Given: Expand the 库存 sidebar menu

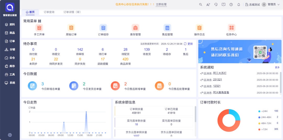Looking at the screenshot, I should (10, 66).
